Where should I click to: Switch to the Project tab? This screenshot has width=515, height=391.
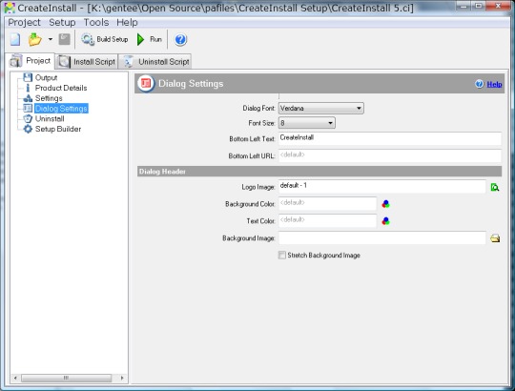31,61
